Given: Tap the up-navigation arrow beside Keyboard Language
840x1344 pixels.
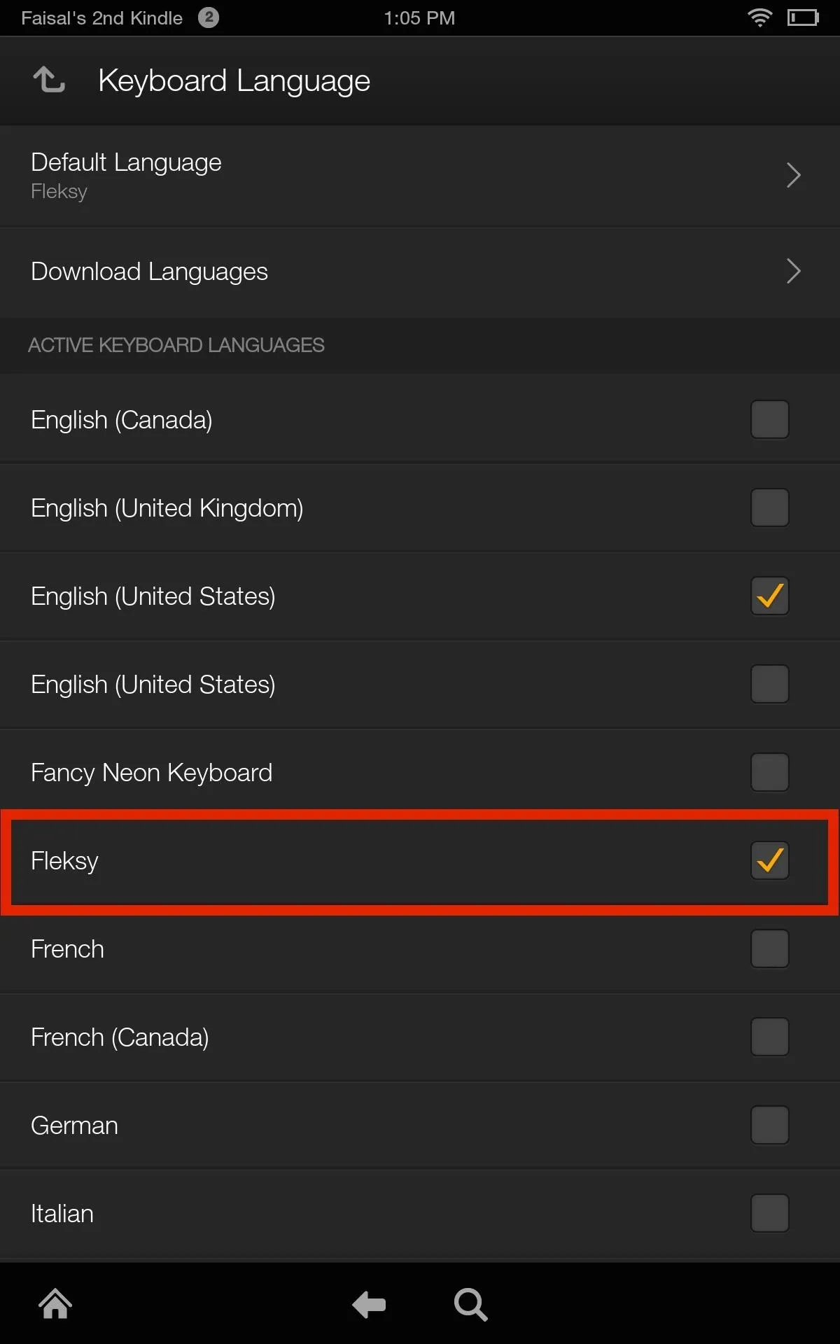Looking at the screenshot, I should 49,80.
